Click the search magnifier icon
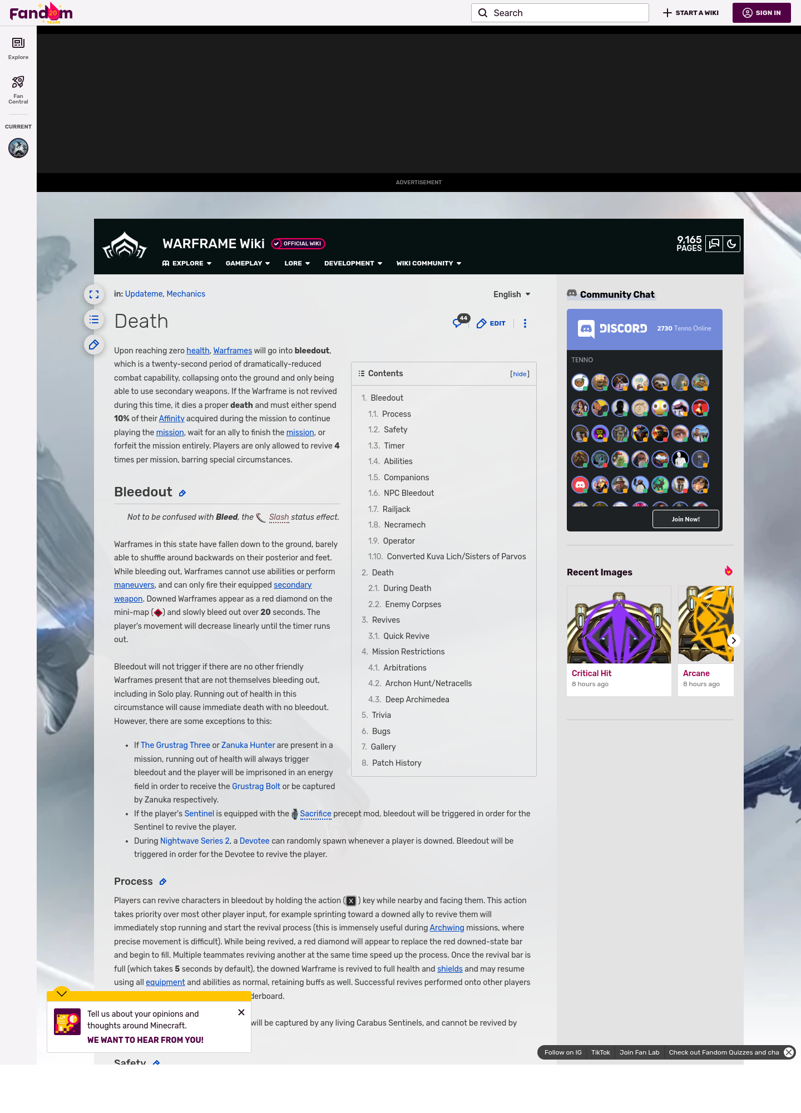Image resolution: width=801 pixels, height=1113 pixels. [x=483, y=13]
